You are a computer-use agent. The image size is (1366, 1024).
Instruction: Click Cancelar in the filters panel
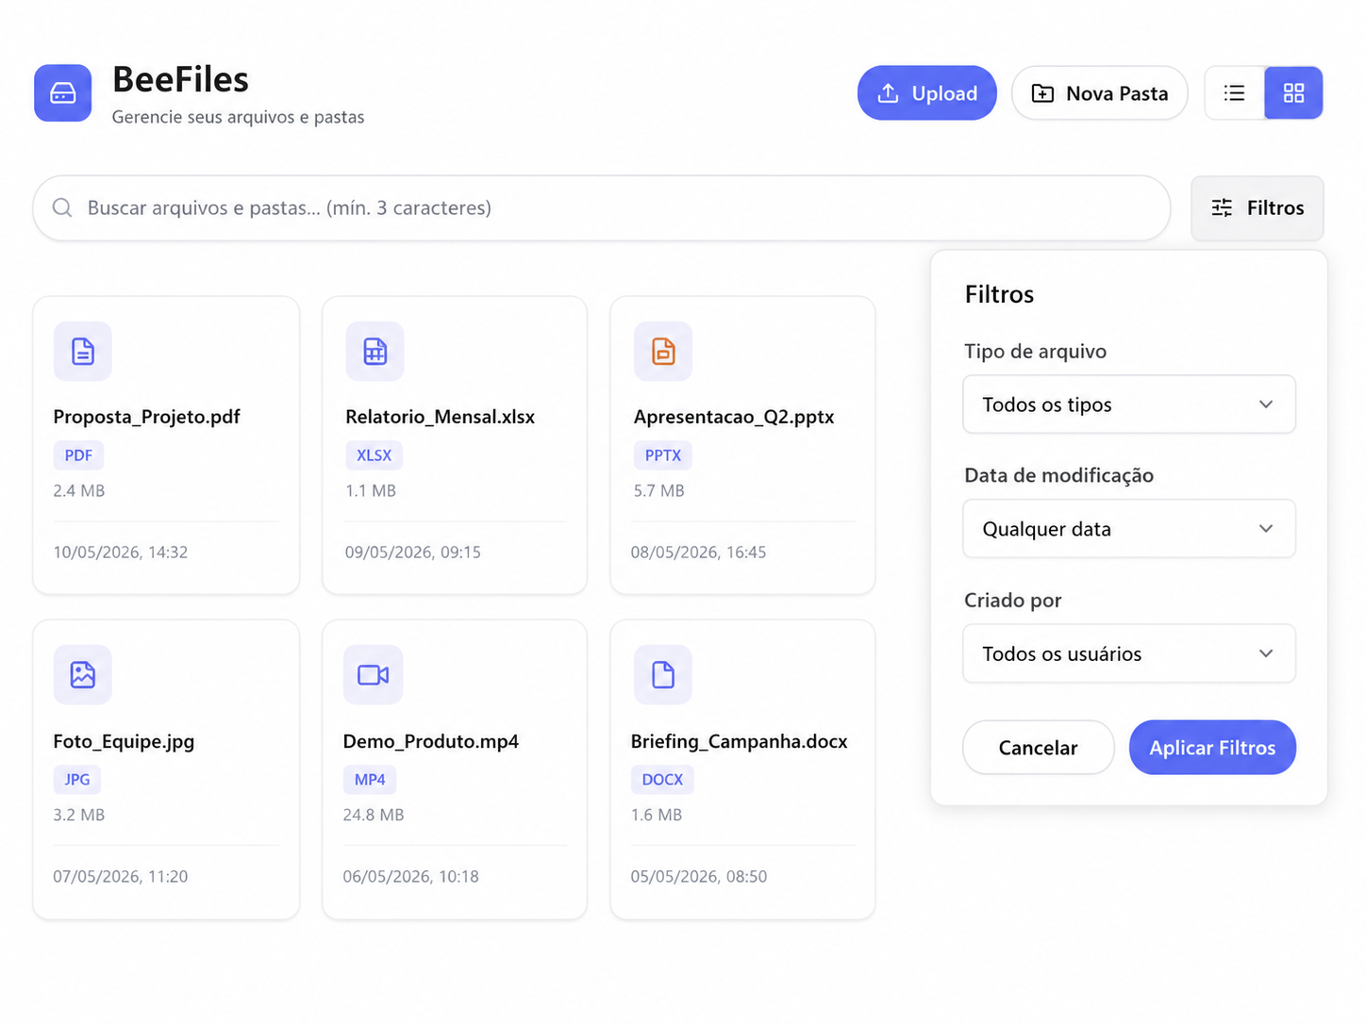pyautogui.click(x=1038, y=748)
